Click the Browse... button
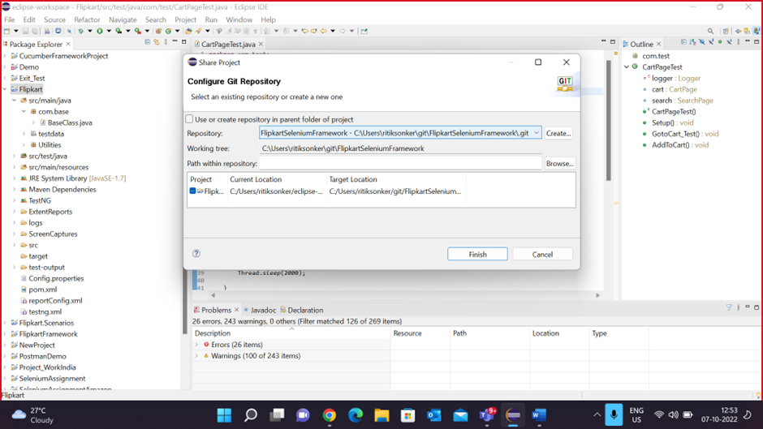This screenshot has height=429, width=763. 559,164
